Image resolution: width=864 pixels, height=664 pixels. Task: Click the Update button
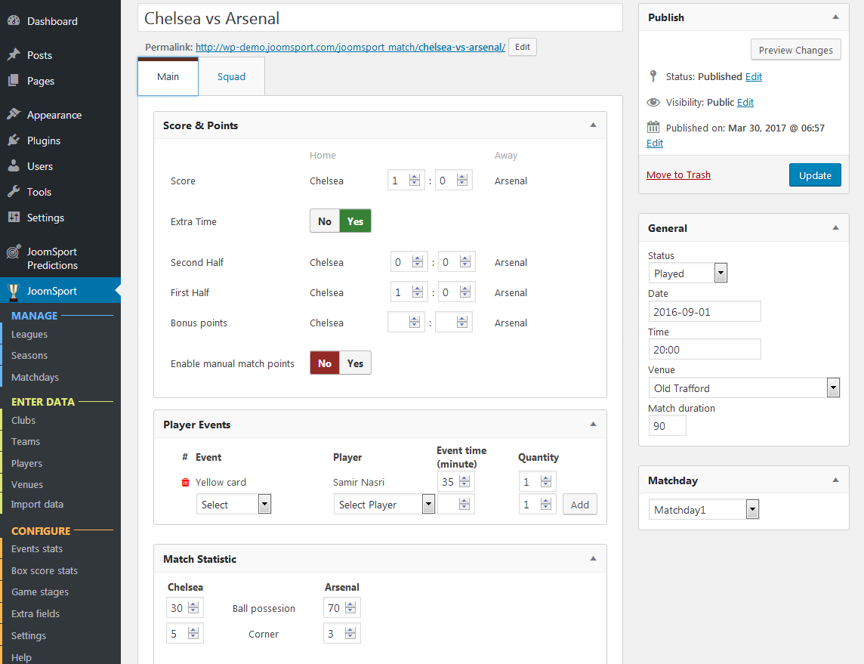(815, 174)
